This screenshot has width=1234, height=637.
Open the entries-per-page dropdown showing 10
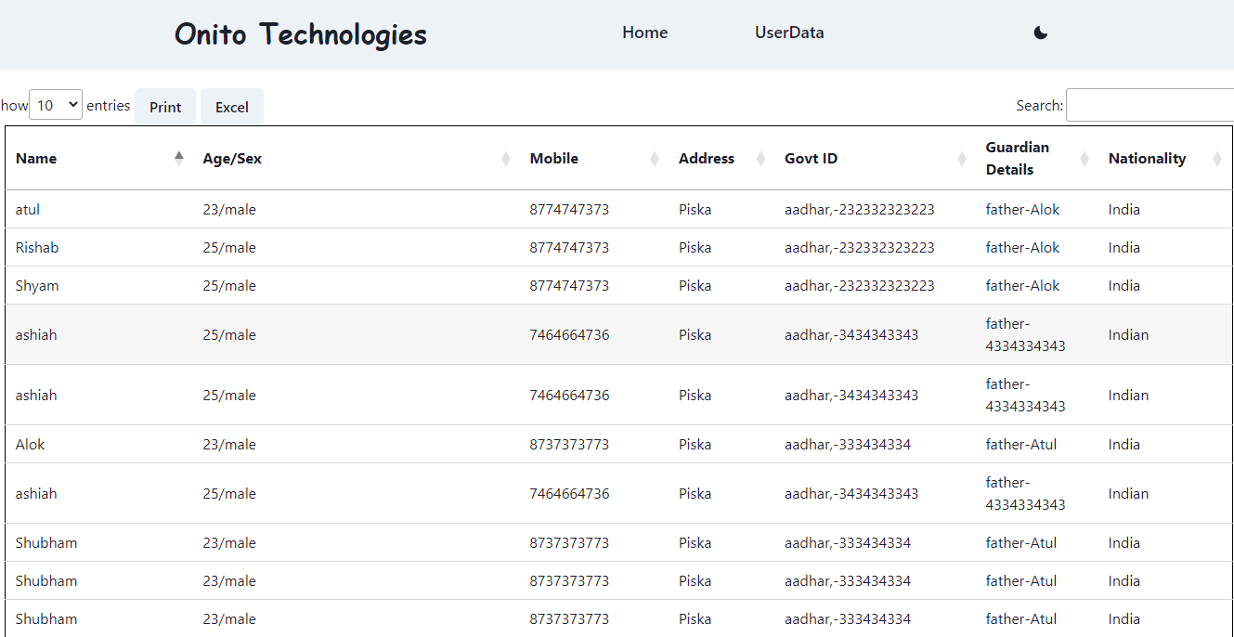click(x=56, y=105)
